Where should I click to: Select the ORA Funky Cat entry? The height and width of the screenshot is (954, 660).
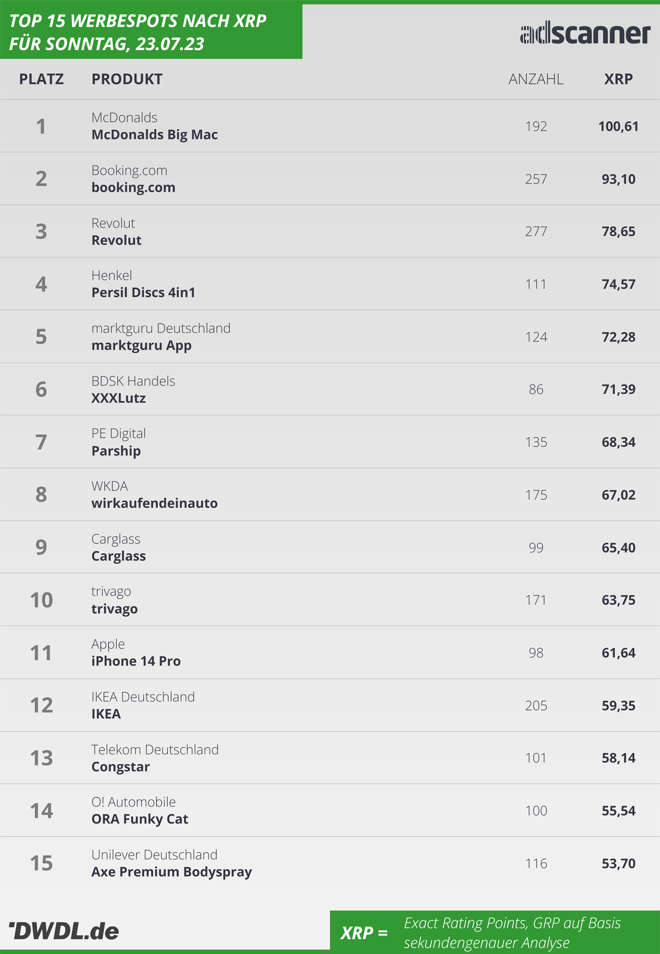140,819
